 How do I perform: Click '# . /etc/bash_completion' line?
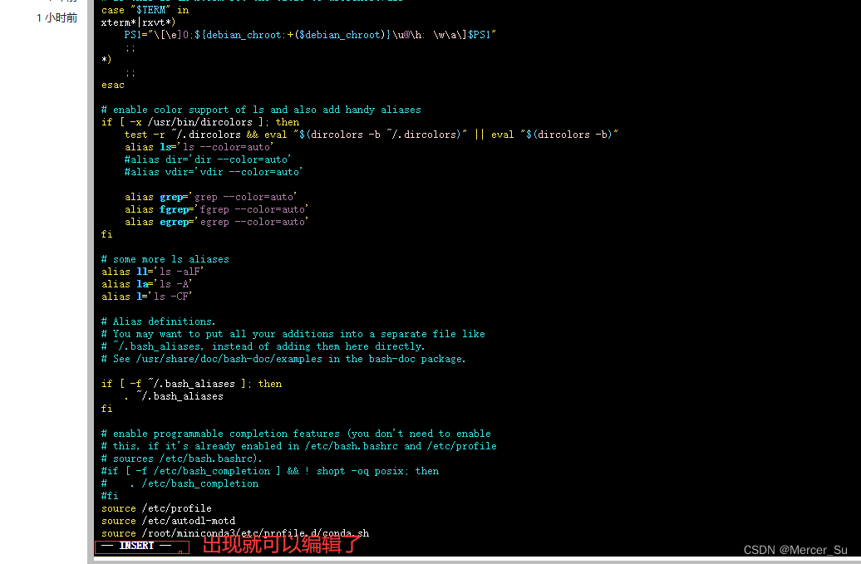[180, 484]
